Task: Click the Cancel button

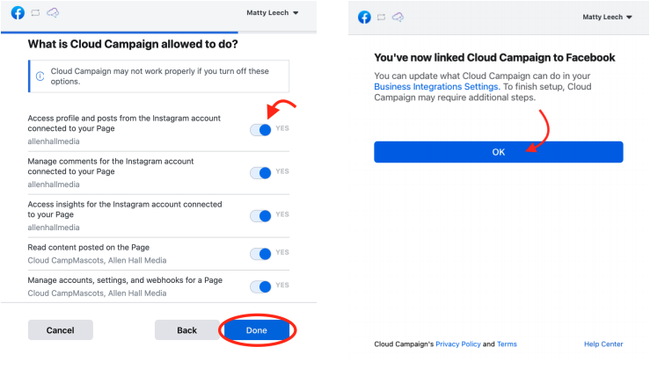Action: [x=61, y=330]
